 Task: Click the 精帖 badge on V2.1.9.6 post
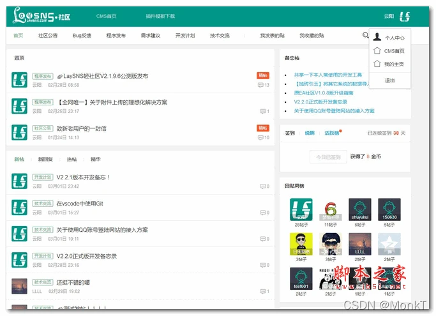click(263, 75)
